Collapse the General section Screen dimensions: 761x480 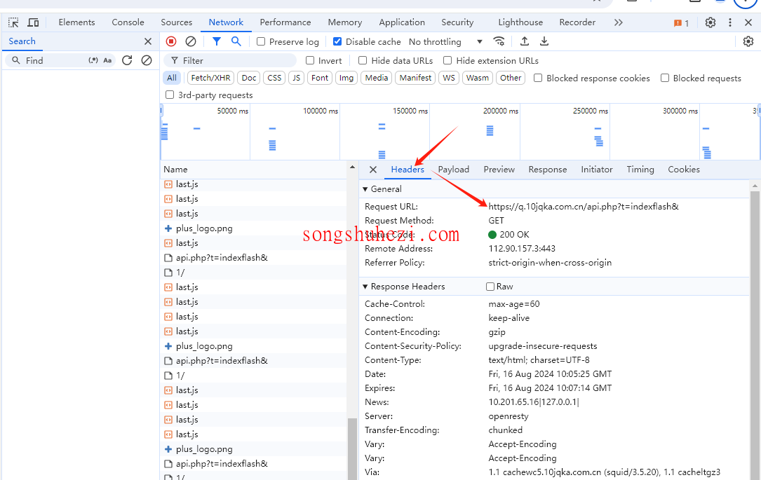pos(365,189)
